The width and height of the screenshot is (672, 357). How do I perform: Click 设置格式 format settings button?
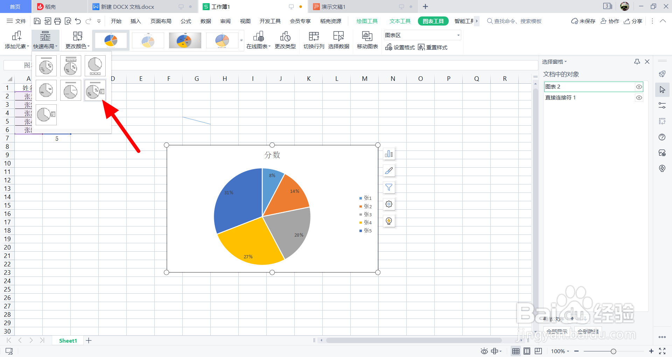(400, 47)
